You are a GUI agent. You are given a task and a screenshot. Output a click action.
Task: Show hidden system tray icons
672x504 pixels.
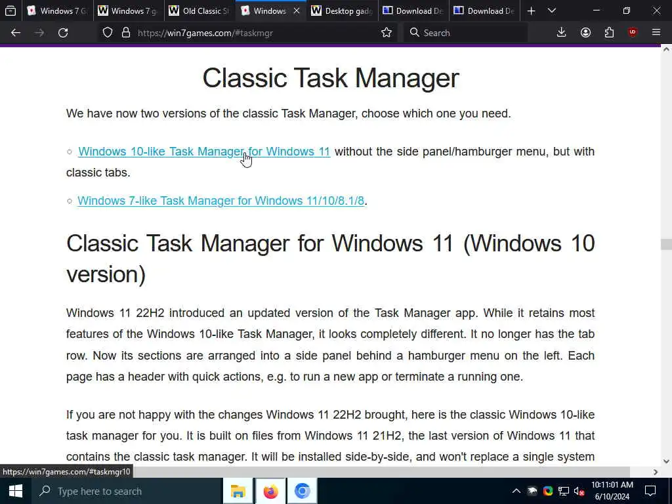516,491
